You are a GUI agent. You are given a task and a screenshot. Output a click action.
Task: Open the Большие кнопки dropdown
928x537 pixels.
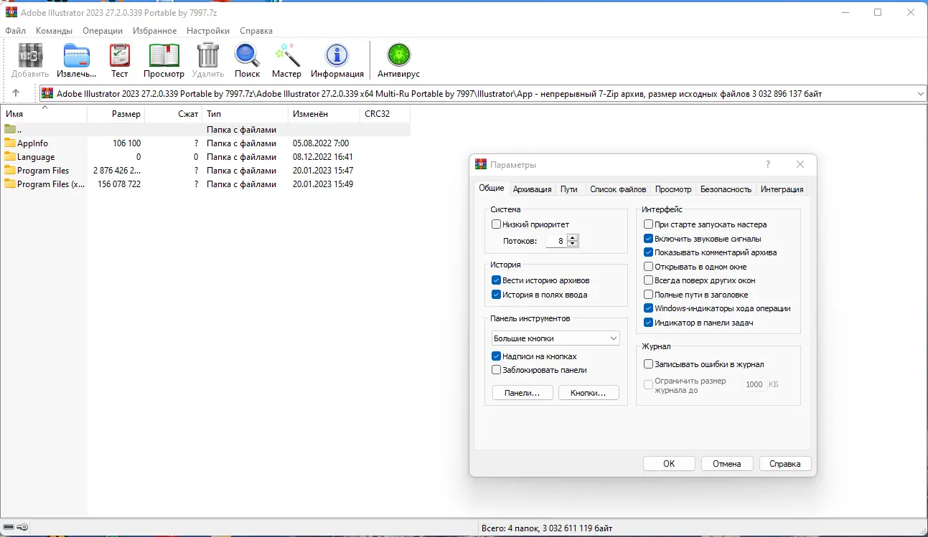pos(556,338)
